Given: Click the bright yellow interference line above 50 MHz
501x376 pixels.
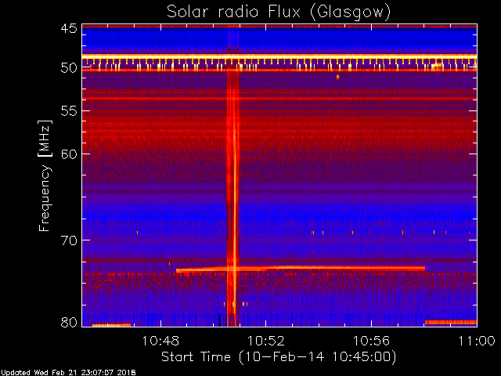Looking at the screenshot, I should (279, 56).
